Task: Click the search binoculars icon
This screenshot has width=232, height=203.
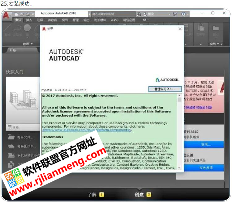Action: tap(139, 14)
